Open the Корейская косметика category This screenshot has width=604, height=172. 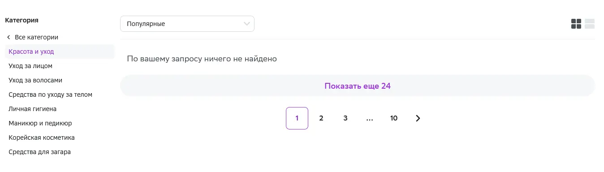tap(42, 138)
